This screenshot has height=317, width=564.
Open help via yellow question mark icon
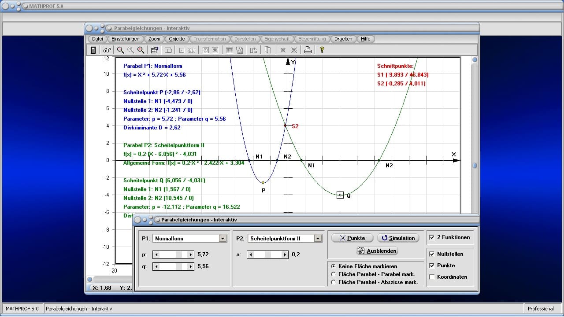point(322,50)
